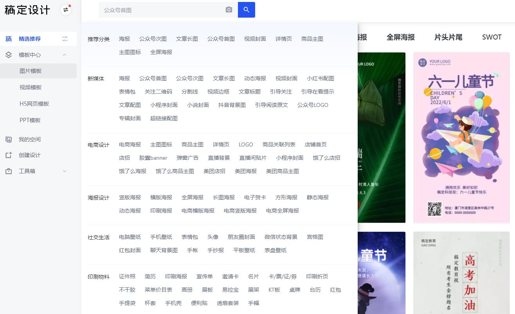515x314 pixels.
Task: Switch to the SWOT tab
Action: pos(492,37)
